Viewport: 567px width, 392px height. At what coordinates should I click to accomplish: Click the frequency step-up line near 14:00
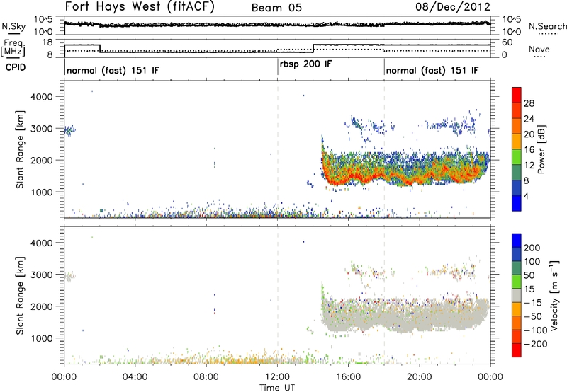[x=313, y=49]
